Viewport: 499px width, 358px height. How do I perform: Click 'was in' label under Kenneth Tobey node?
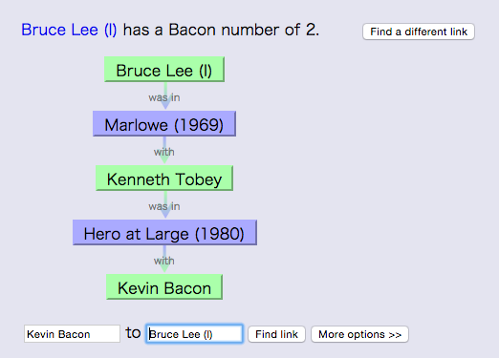click(164, 206)
